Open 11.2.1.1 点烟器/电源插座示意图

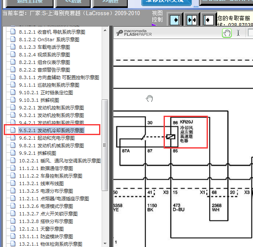54,199
